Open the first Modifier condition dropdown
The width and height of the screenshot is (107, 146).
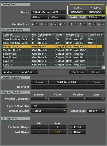[x=39, y=99]
